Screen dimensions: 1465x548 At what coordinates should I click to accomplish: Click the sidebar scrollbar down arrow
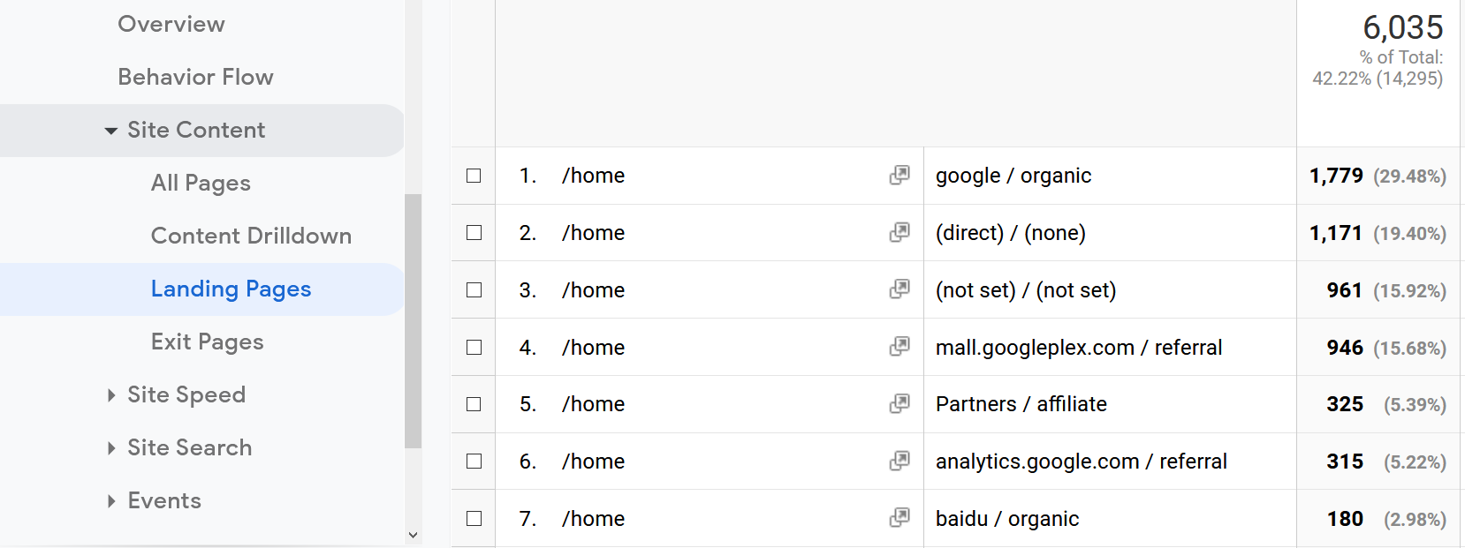tap(413, 535)
